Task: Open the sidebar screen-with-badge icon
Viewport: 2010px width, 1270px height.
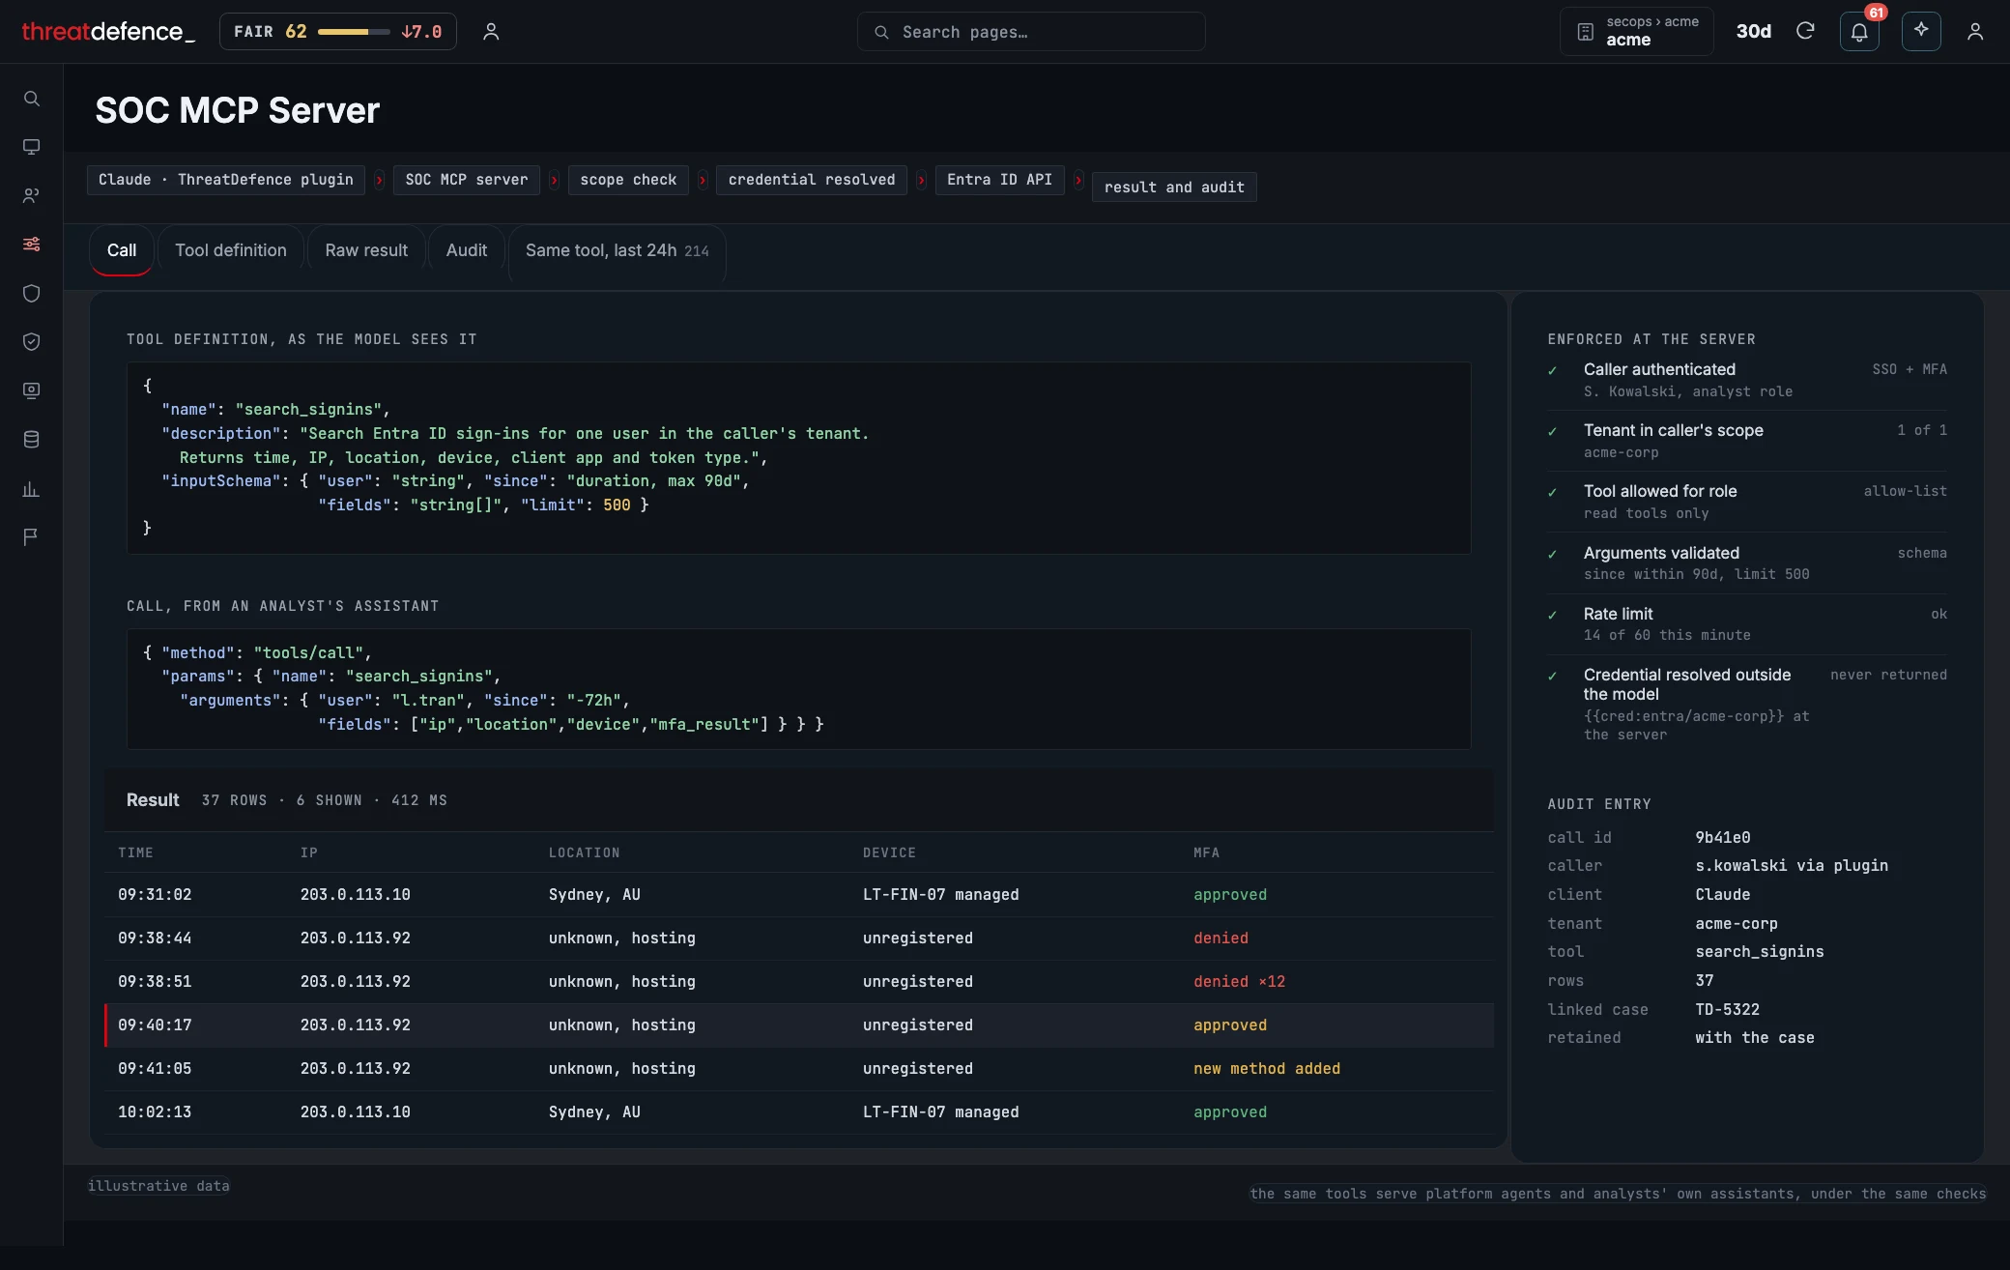Action: (31, 390)
